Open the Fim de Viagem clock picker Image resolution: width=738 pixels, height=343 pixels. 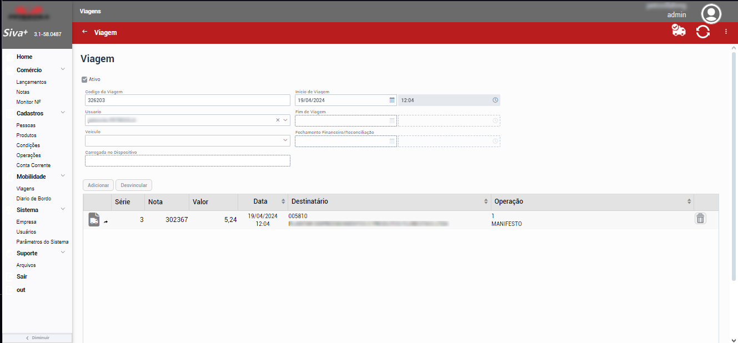[495, 120]
